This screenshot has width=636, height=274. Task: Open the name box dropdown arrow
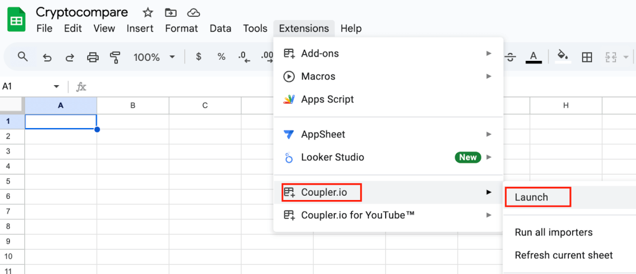point(57,86)
